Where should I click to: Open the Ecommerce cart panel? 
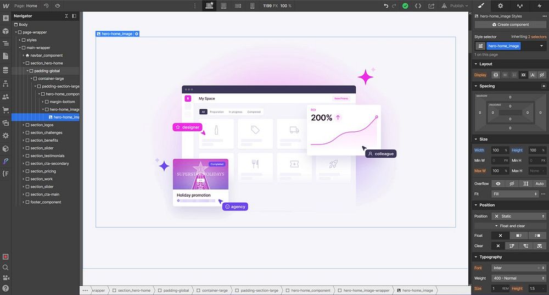tap(5, 110)
